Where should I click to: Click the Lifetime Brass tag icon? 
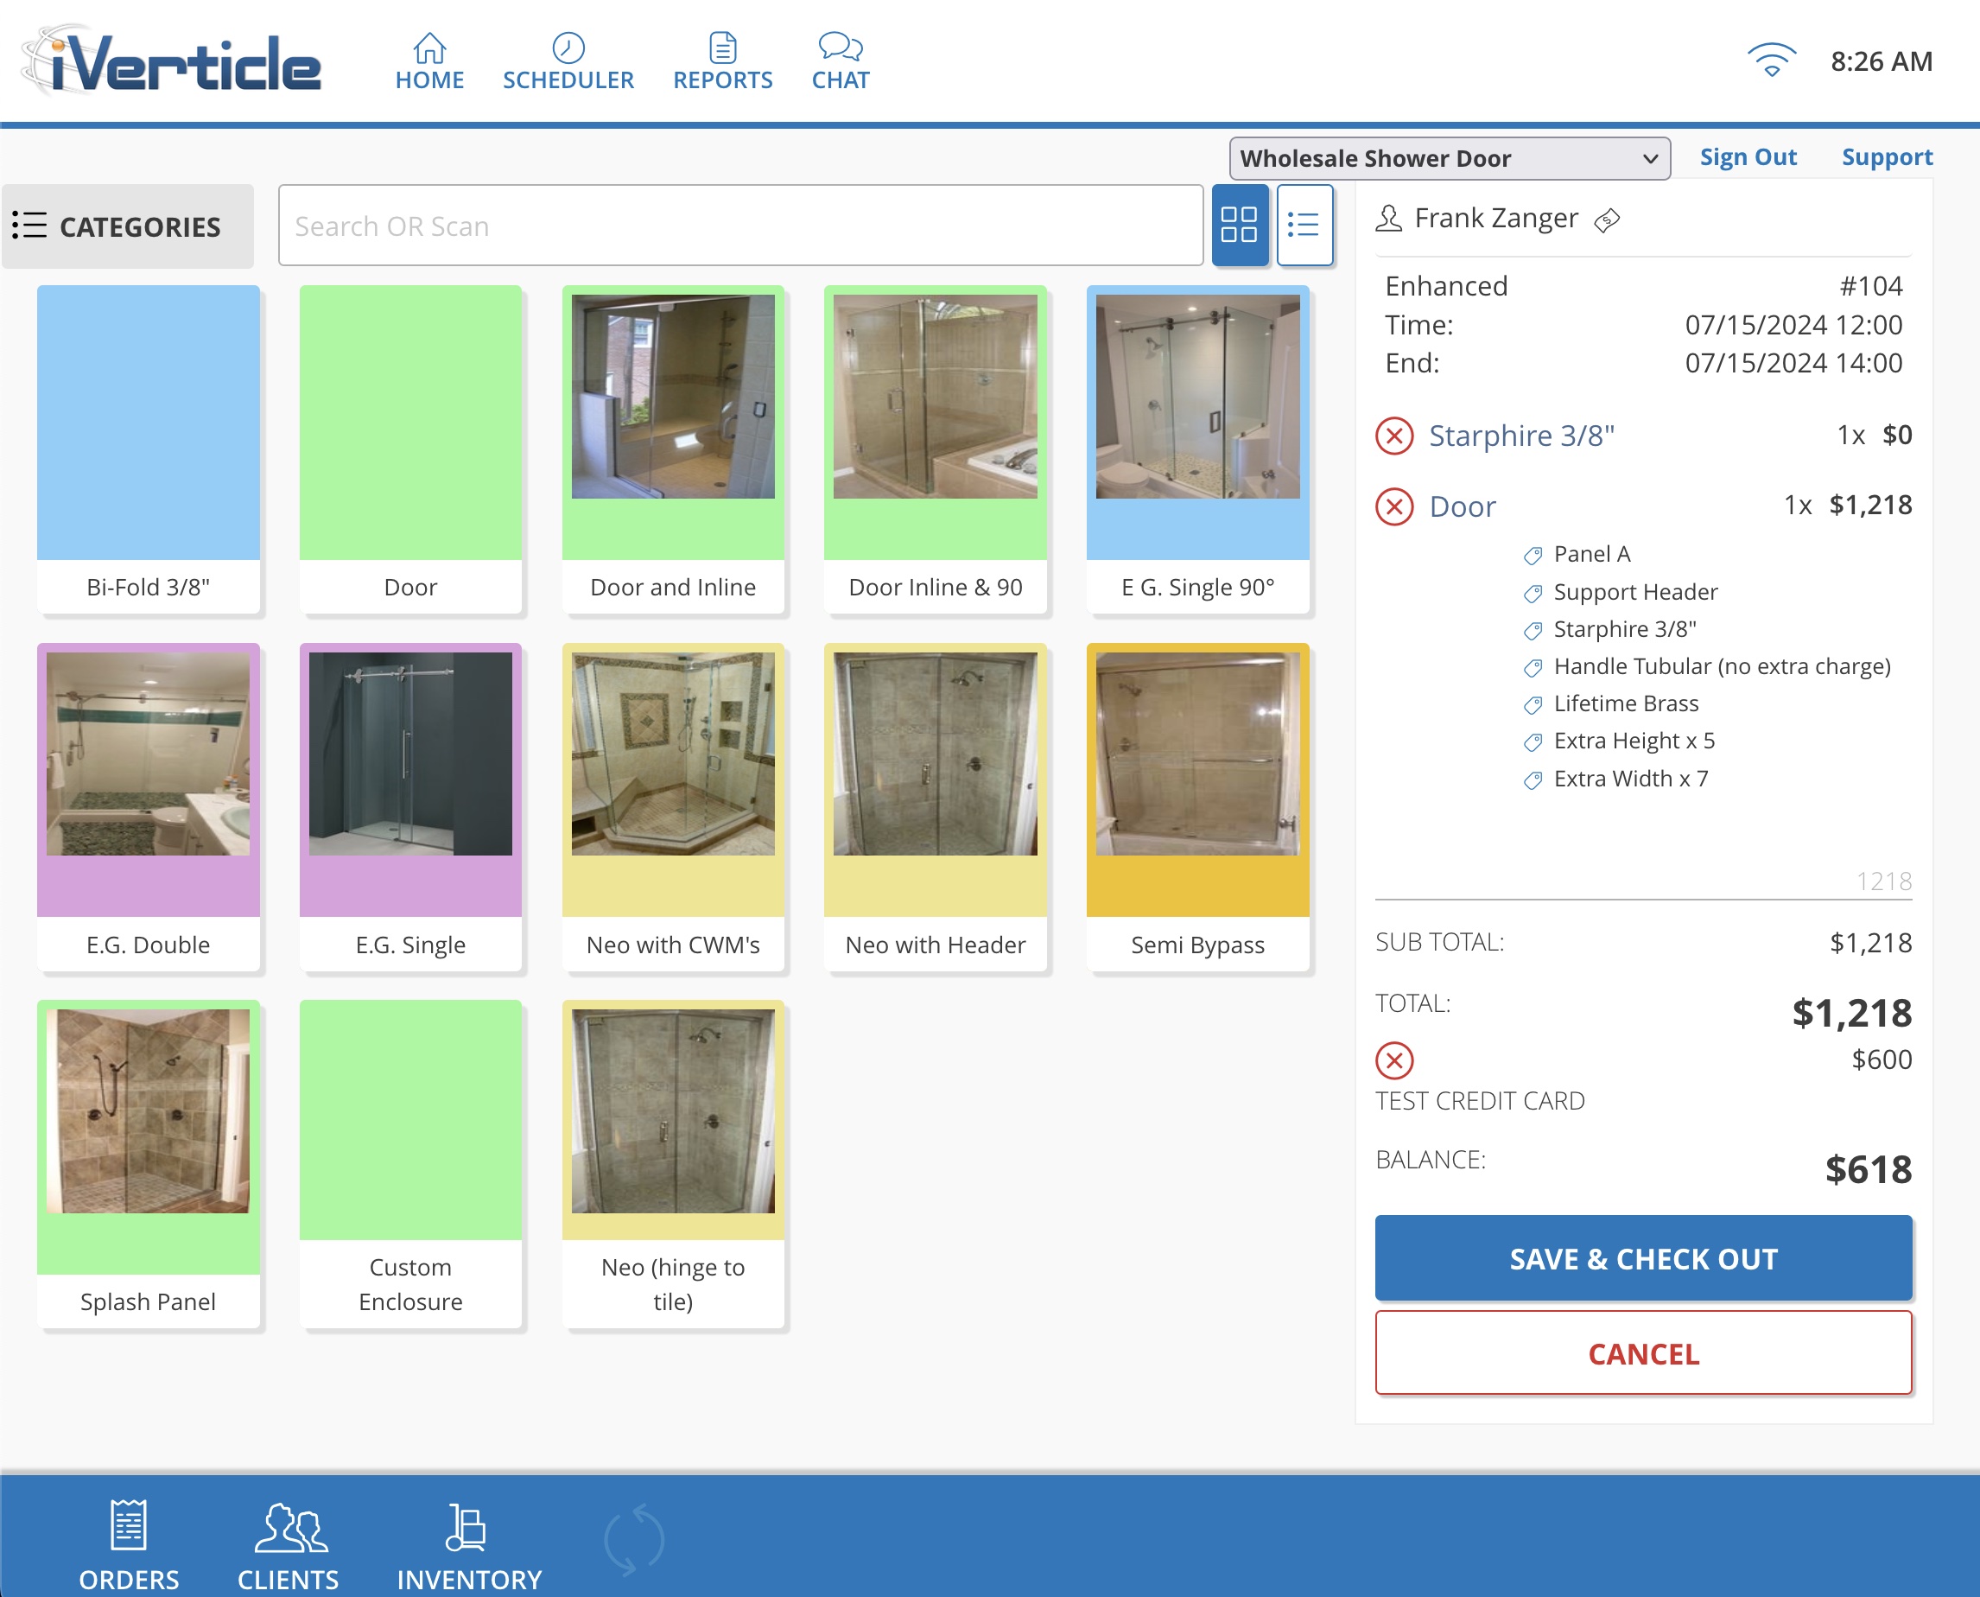pyautogui.click(x=1533, y=704)
